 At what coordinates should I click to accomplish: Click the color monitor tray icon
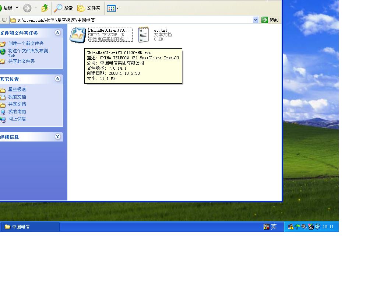pyautogui.click(x=311, y=227)
